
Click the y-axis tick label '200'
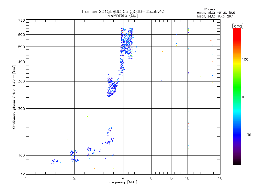[x=21, y=109]
